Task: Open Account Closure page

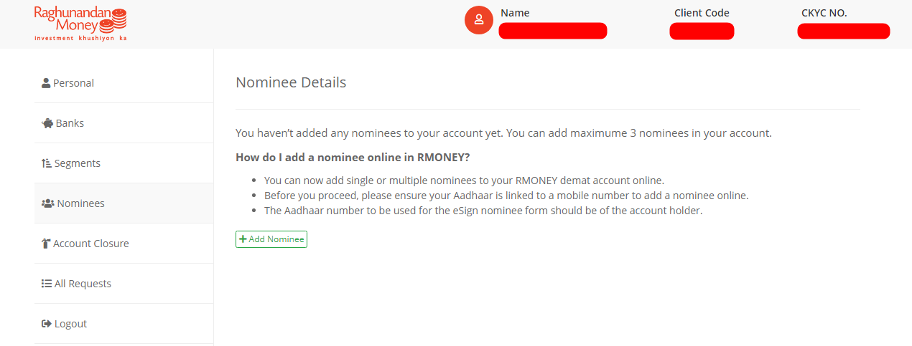Action: tap(124, 244)
